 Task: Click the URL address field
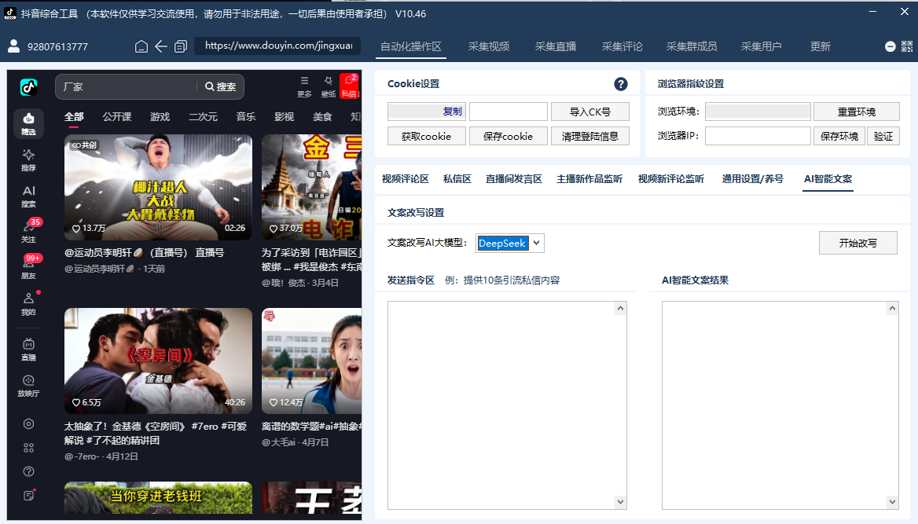coord(277,46)
